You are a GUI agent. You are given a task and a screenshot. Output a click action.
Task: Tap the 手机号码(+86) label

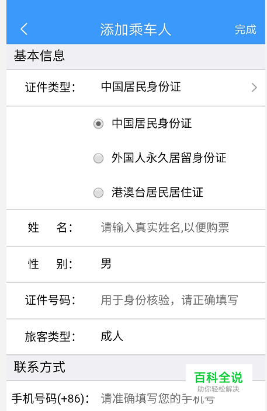(50, 399)
